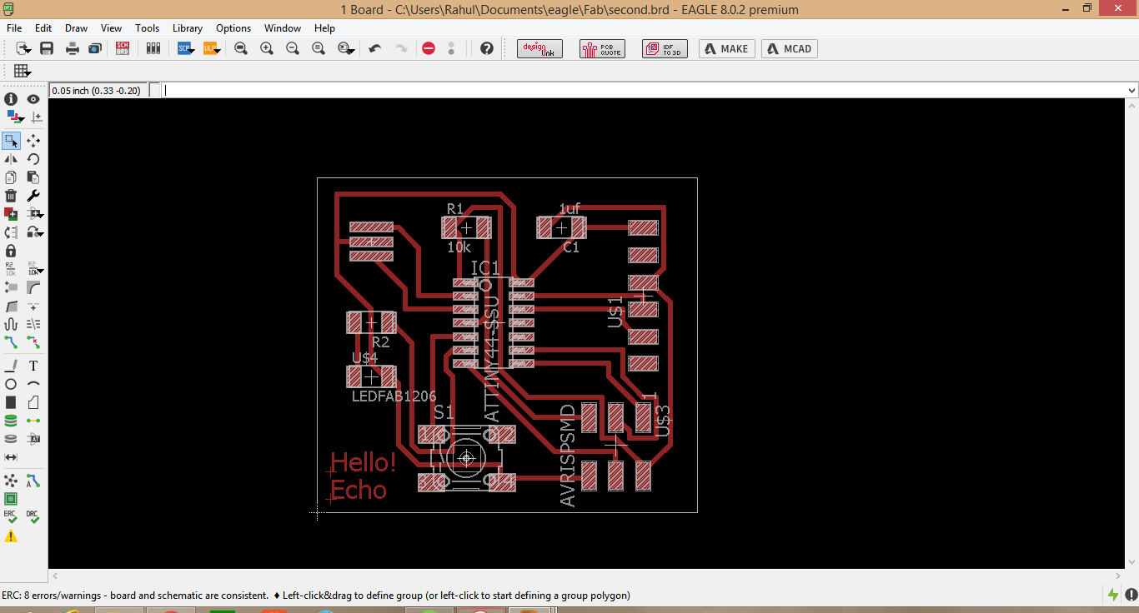Image resolution: width=1139 pixels, height=613 pixels.
Task: Open the Pinswap dropdown tool
Action: (35, 214)
